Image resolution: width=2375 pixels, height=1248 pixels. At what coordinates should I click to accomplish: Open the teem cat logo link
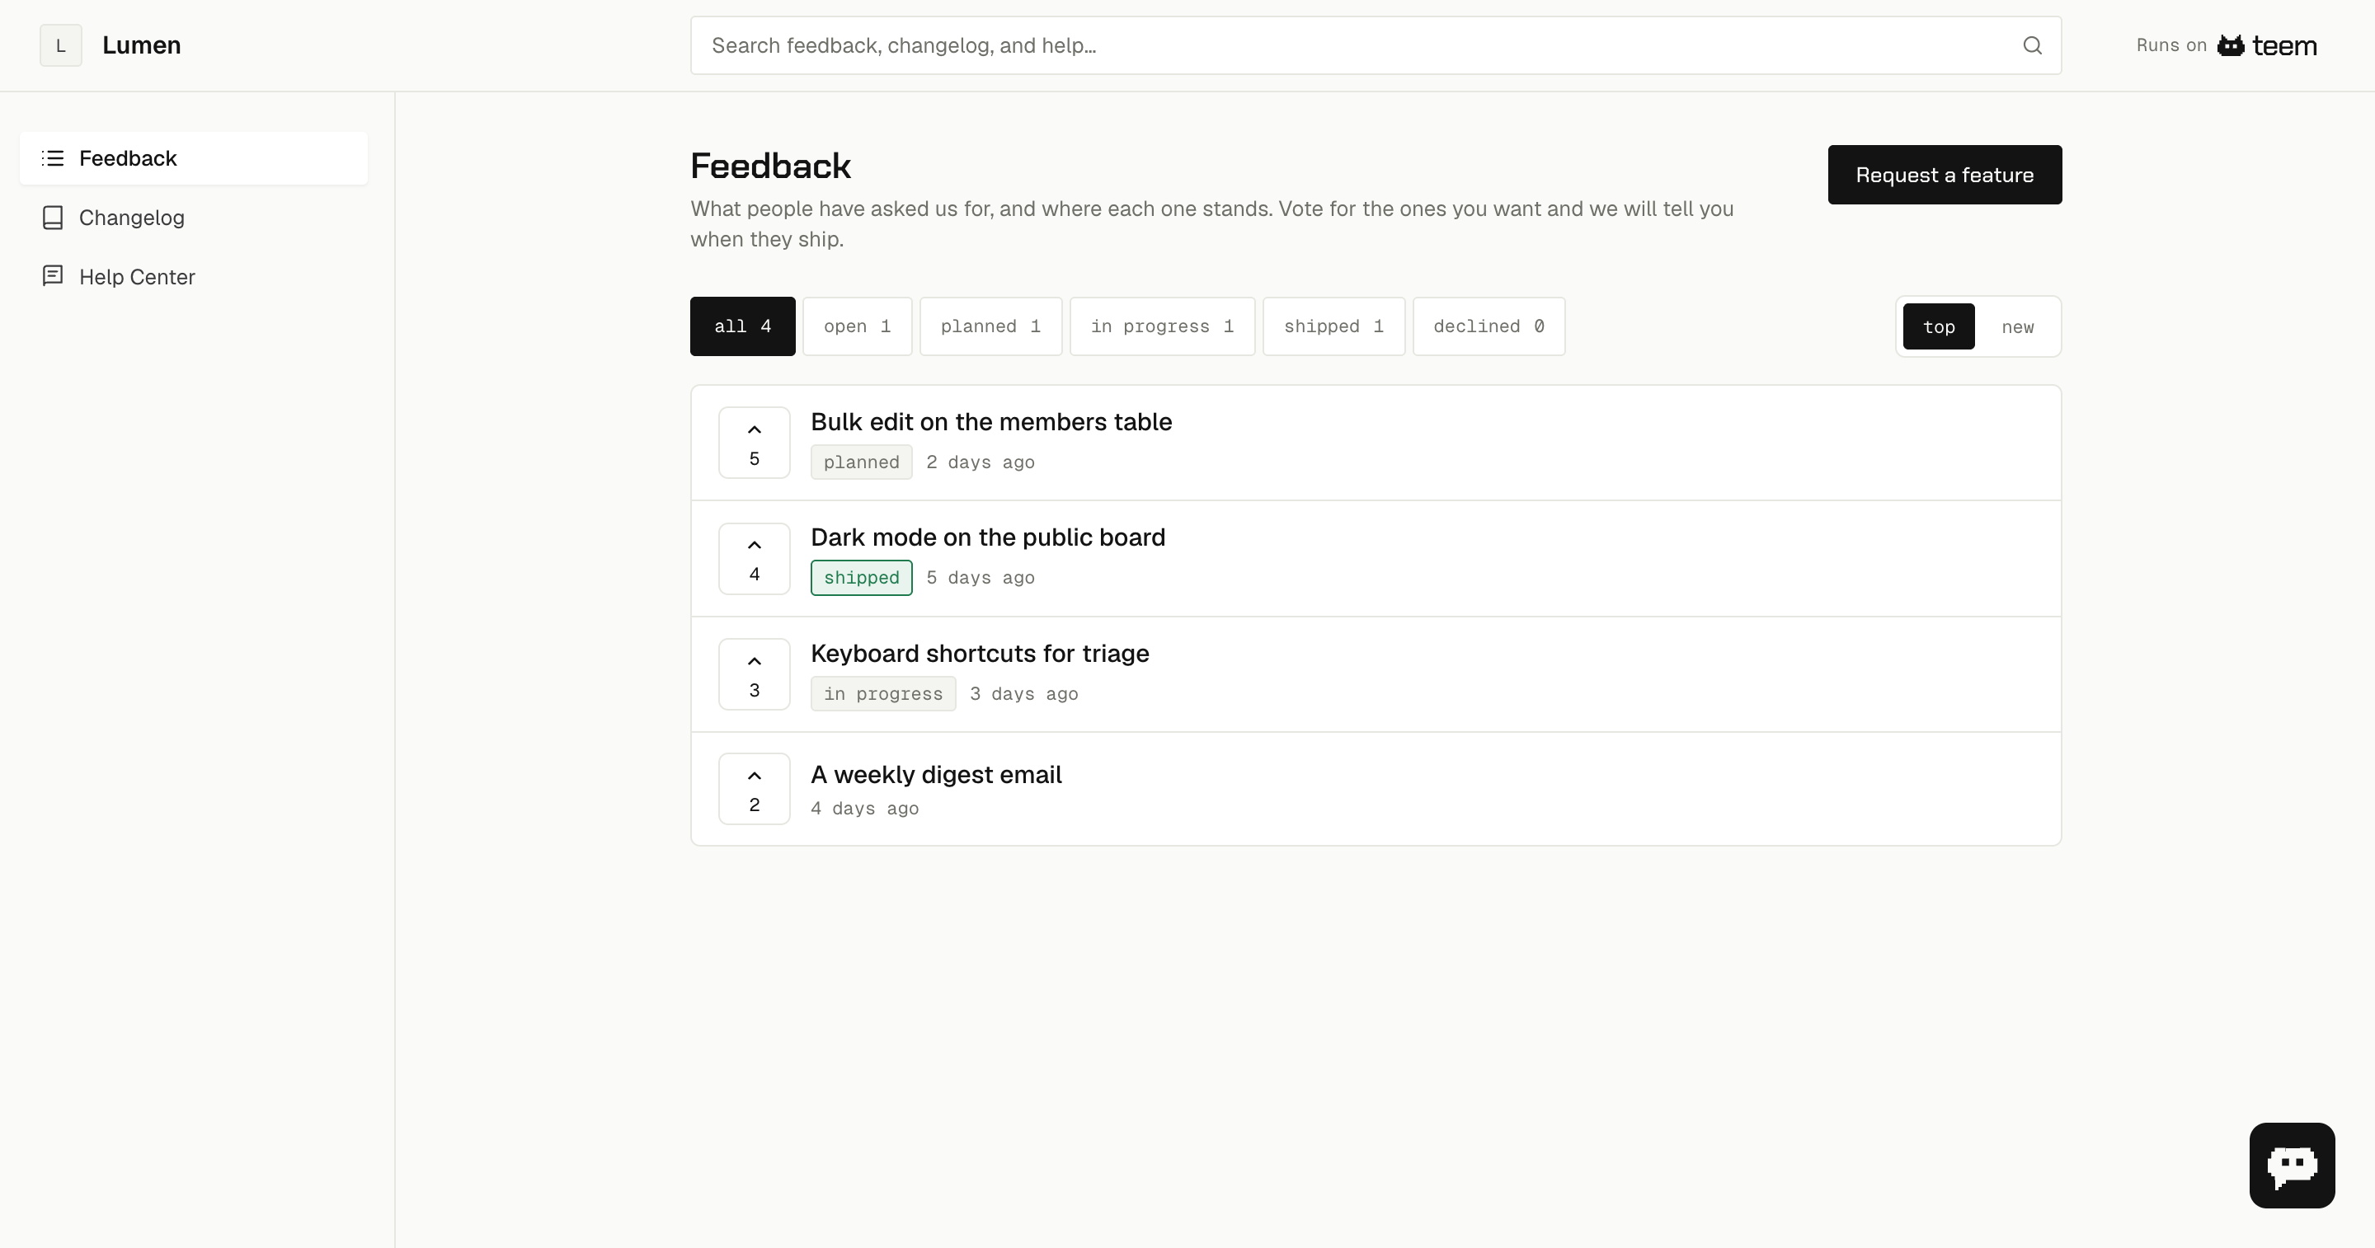tap(2266, 45)
